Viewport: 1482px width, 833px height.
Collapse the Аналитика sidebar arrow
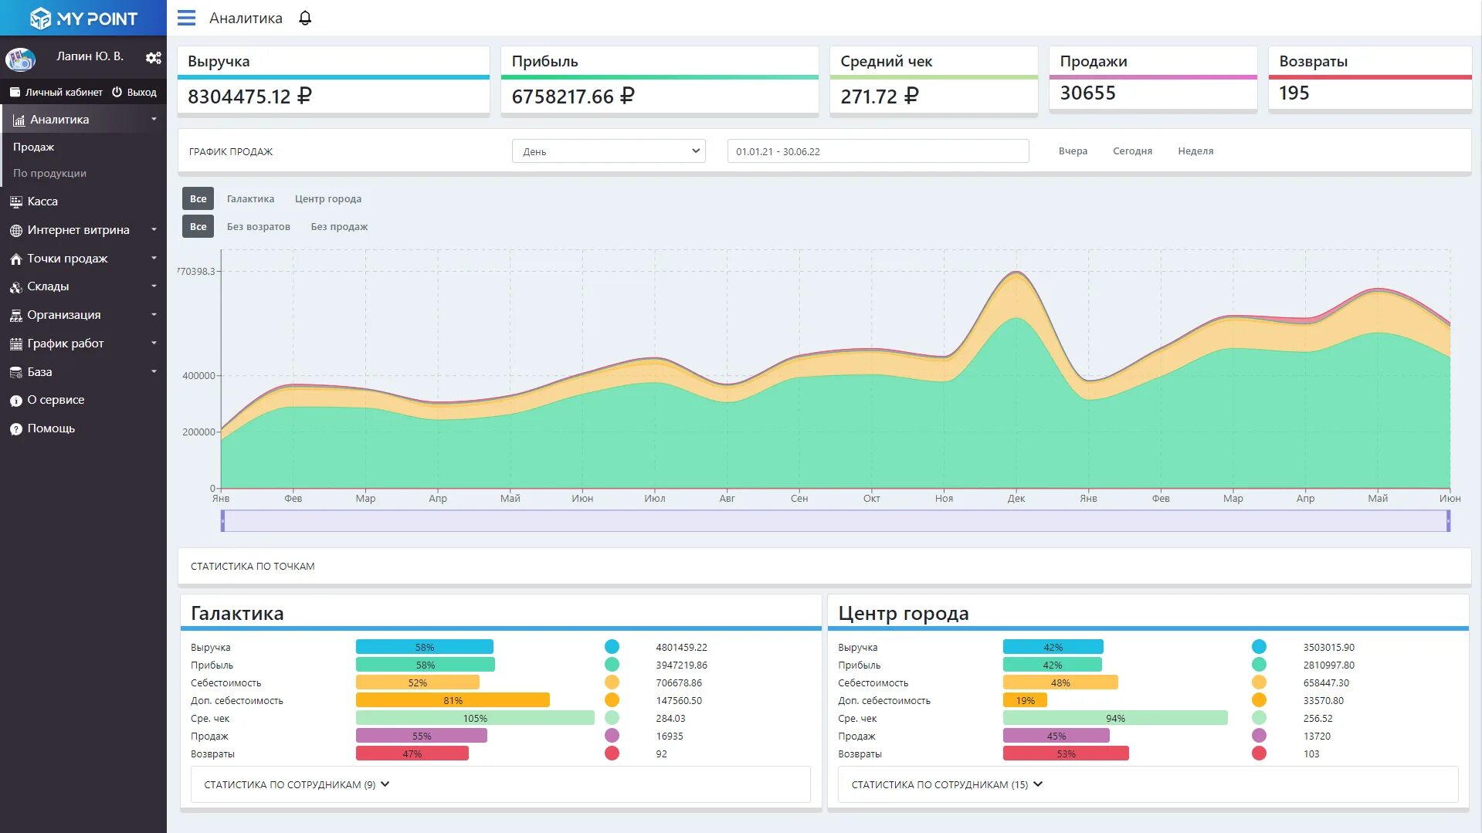point(154,120)
